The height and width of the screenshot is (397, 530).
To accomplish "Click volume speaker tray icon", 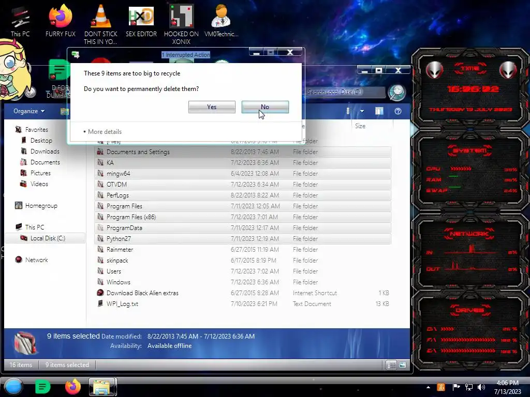I will 481,387.
